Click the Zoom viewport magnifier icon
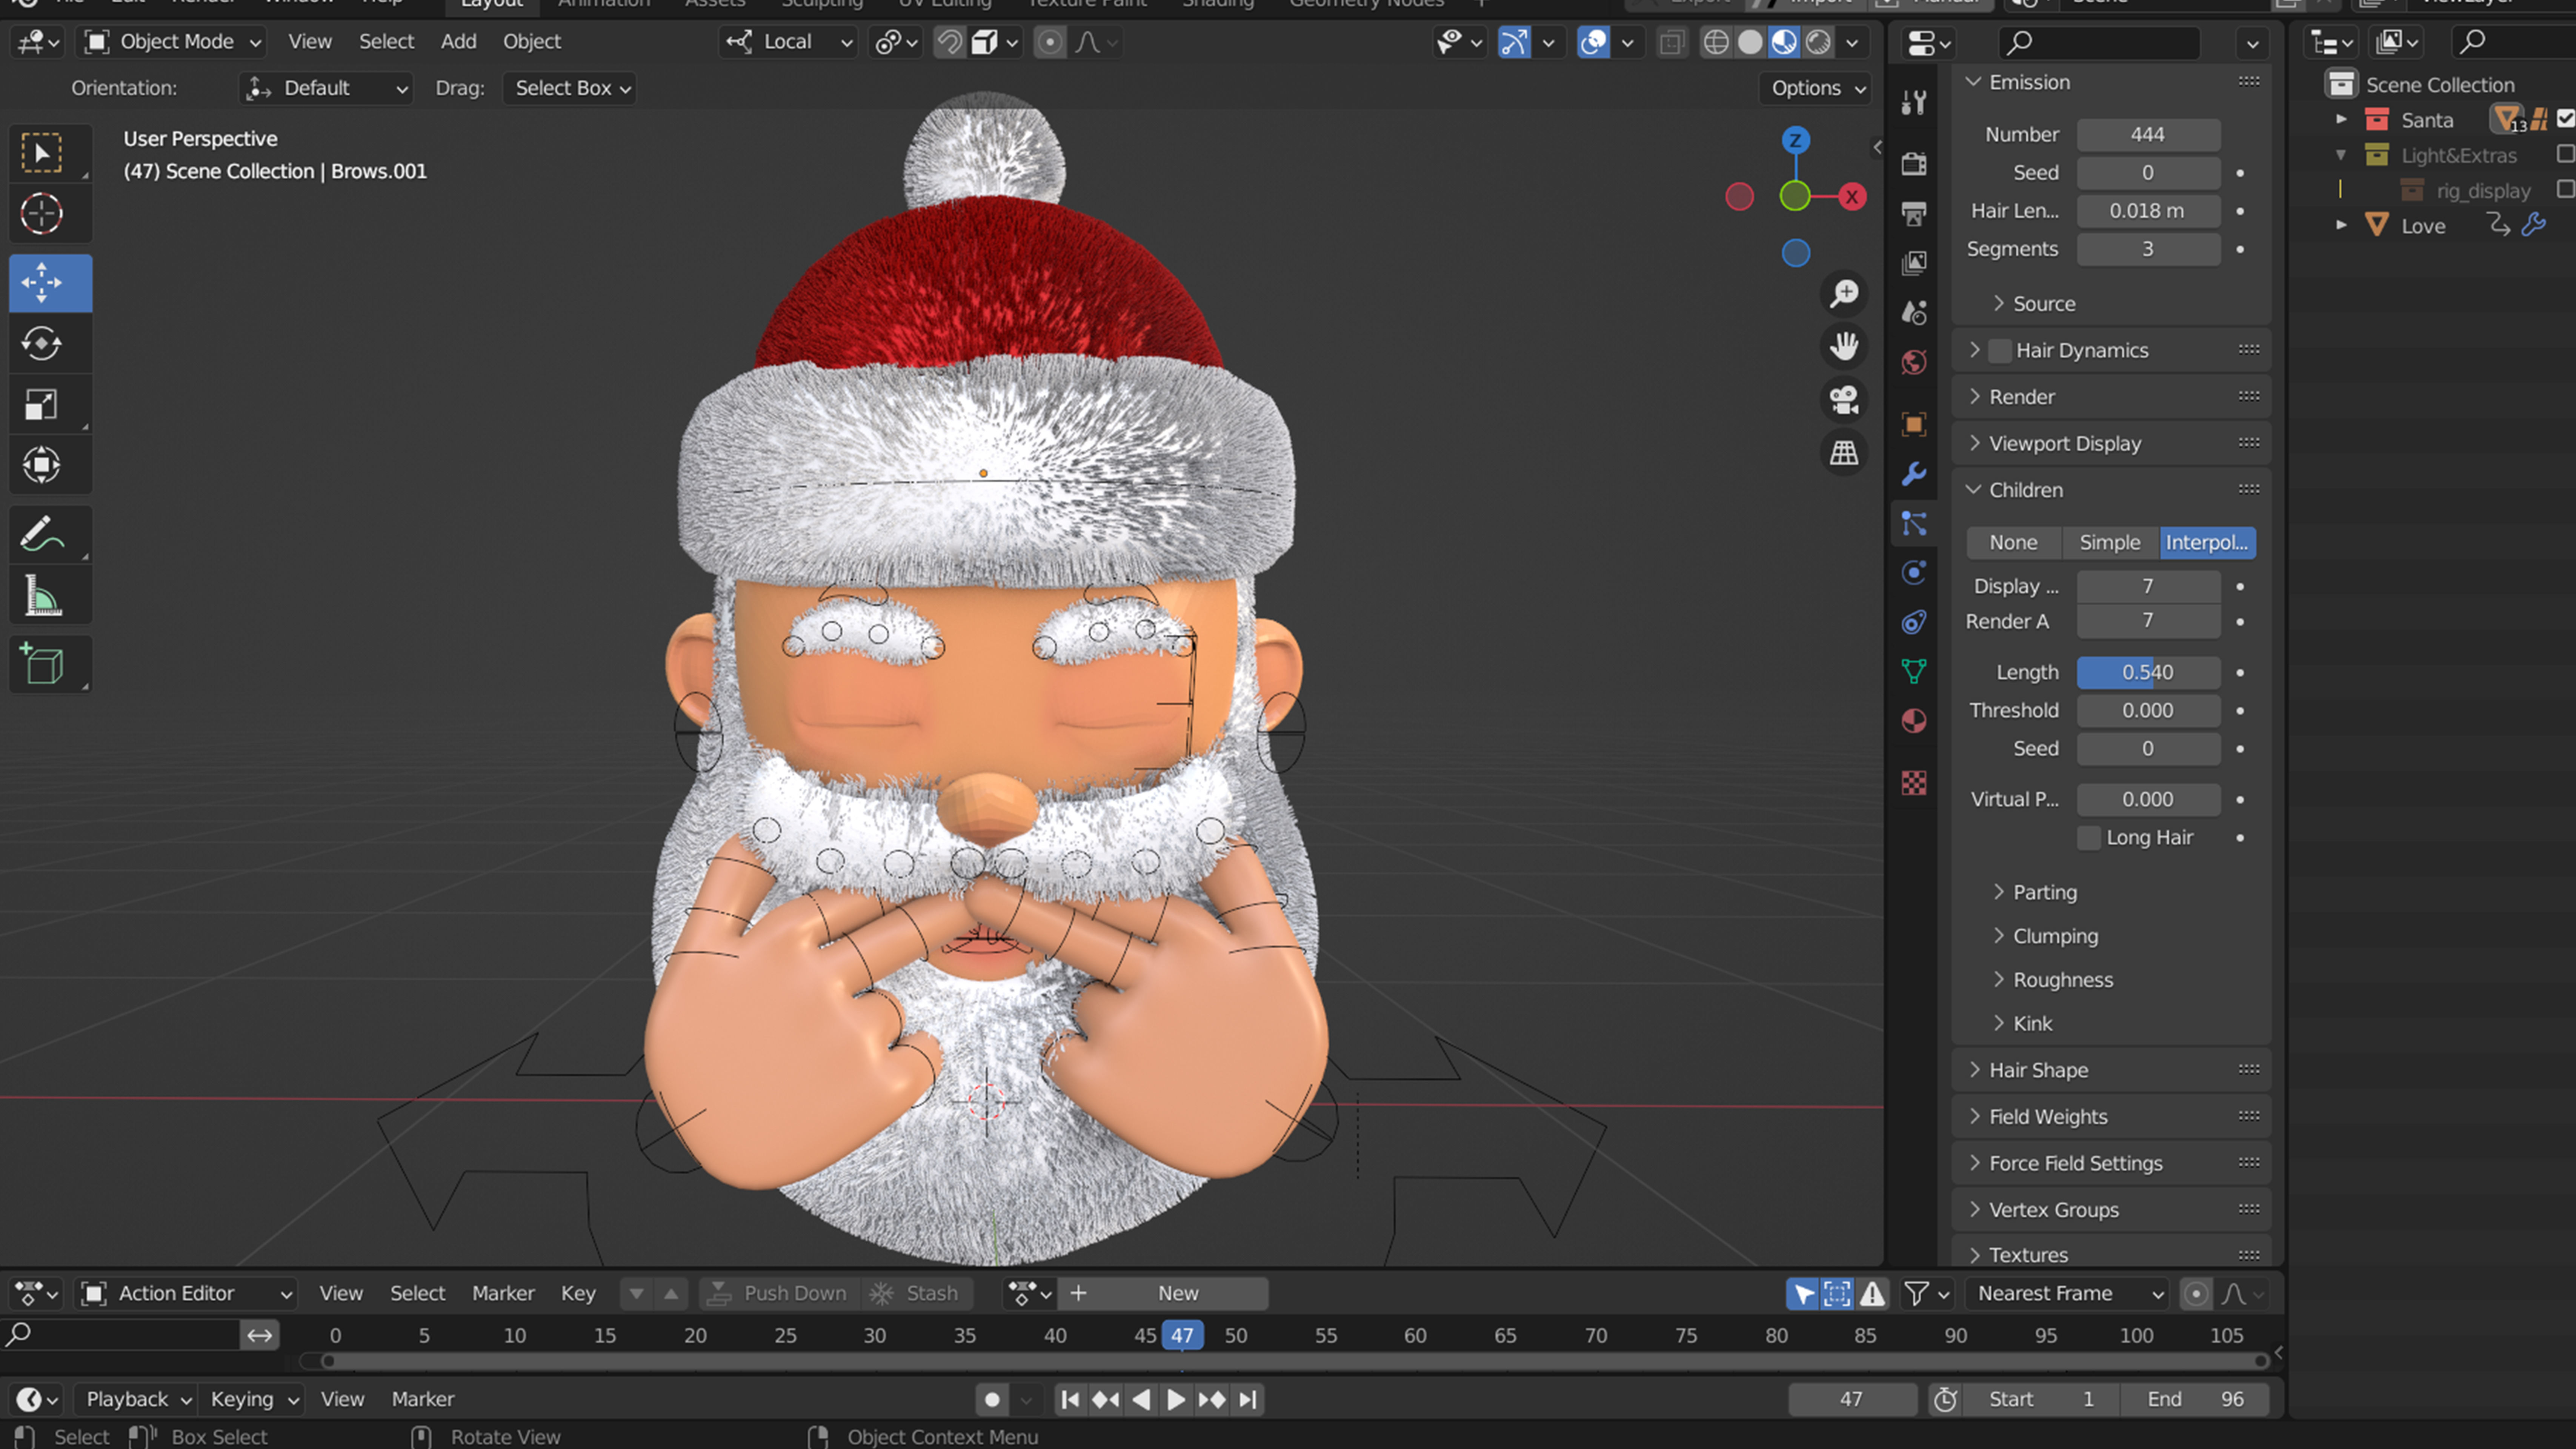 (1844, 294)
